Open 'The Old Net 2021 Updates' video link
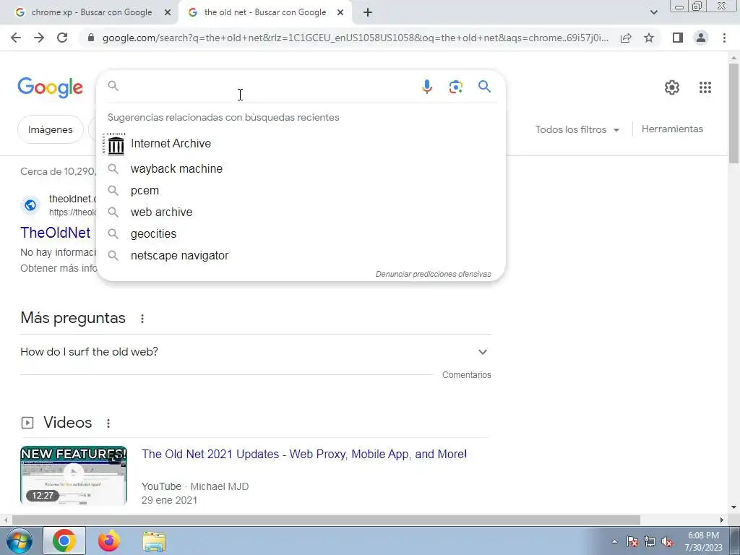The image size is (740, 555). 304,454
